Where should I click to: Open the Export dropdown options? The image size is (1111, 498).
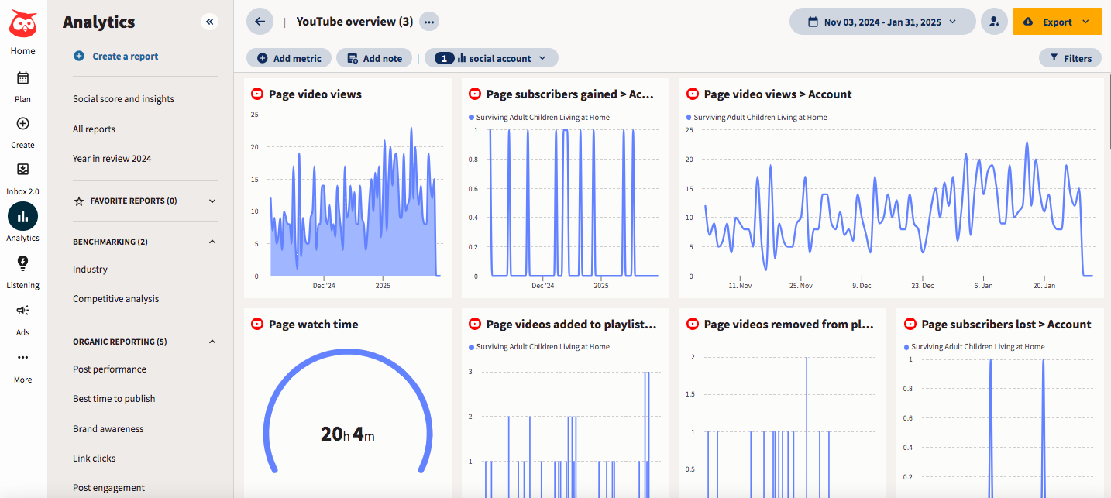pyautogui.click(x=1084, y=21)
